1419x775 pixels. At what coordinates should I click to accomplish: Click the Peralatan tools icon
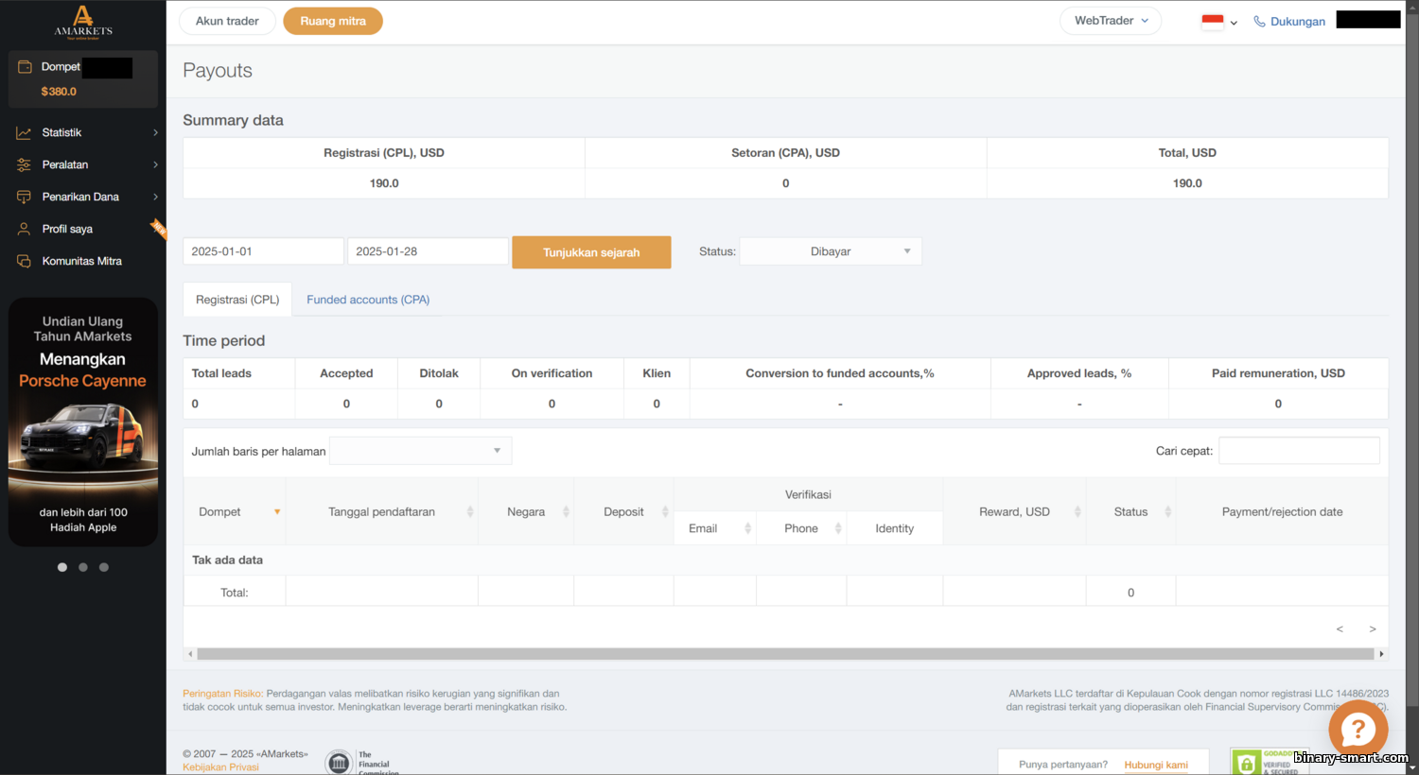tap(24, 165)
